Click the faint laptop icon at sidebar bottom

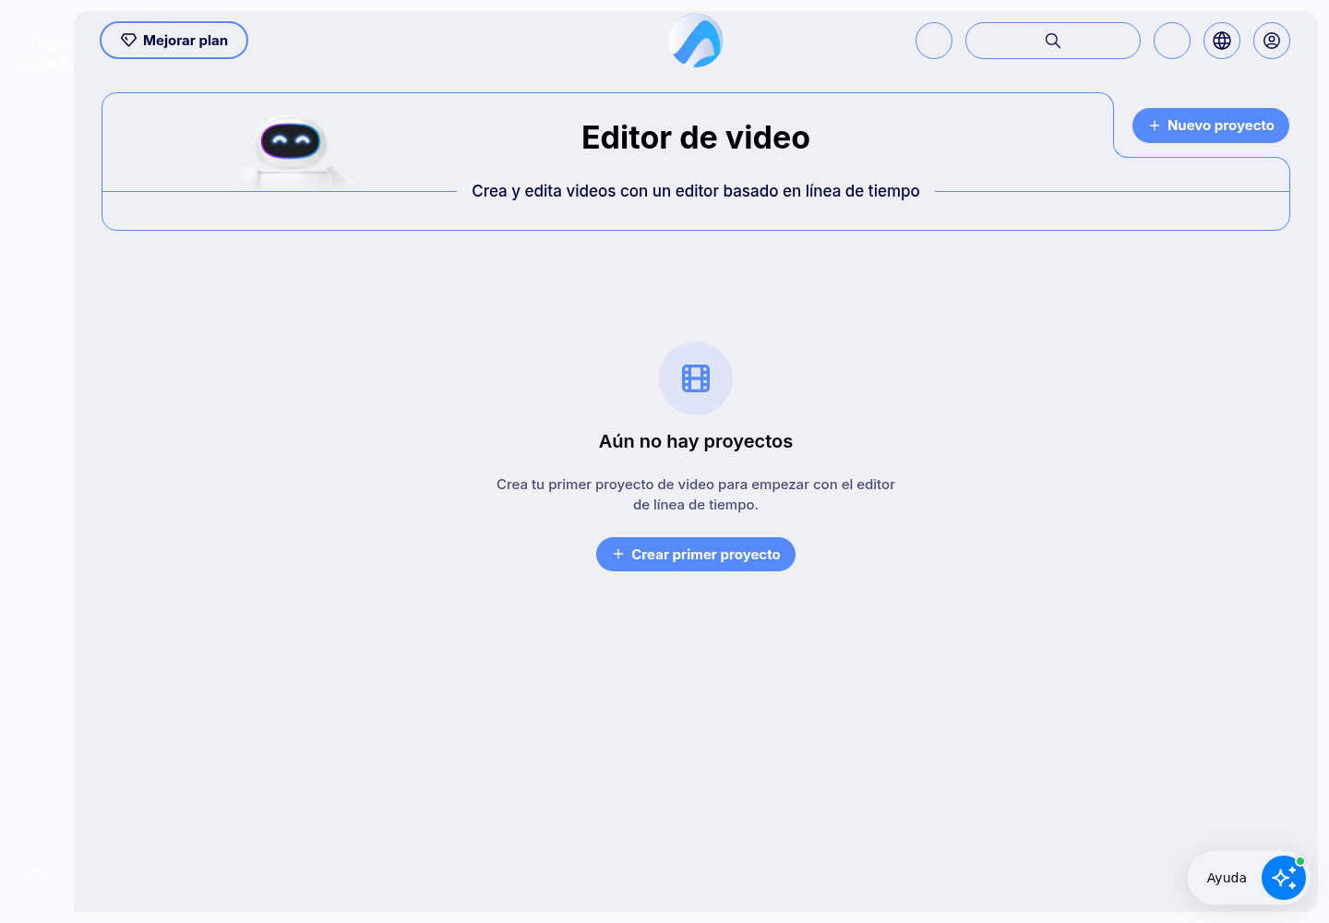tap(37, 876)
